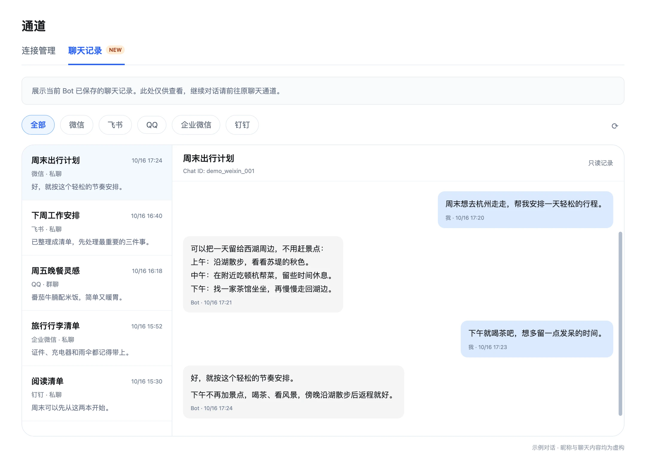Viewport: 646px width, 464px height.
Task: Open the 周五晚餐灵感 conversation
Action: (x=97, y=283)
